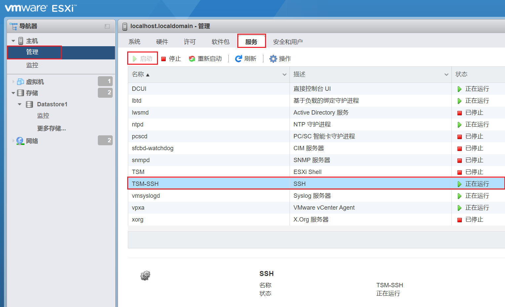Select Monitor under Host in navigator
The image size is (505, 307).
point(32,65)
